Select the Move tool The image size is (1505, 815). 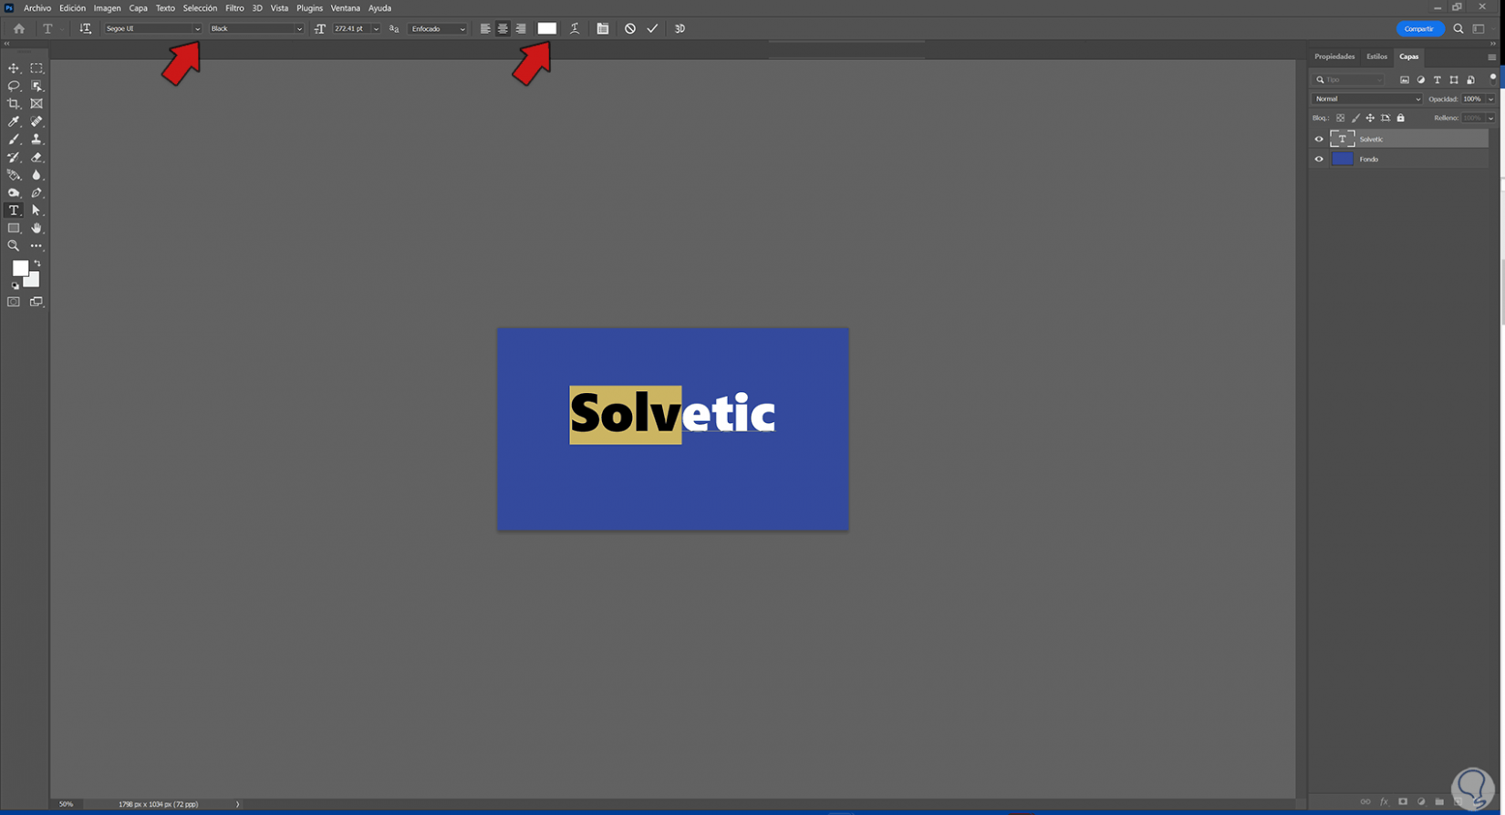coord(14,68)
